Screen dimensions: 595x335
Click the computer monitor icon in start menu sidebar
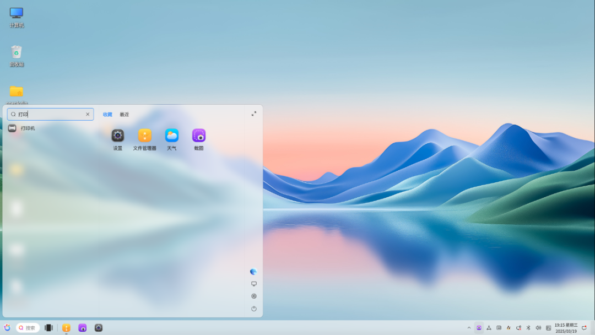(254, 284)
